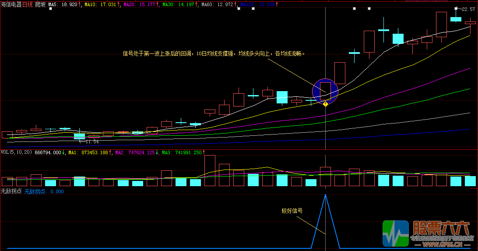Screen dimensions: 478x251
Task: Click the green down arrow after VOL value
Action: point(64,152)
